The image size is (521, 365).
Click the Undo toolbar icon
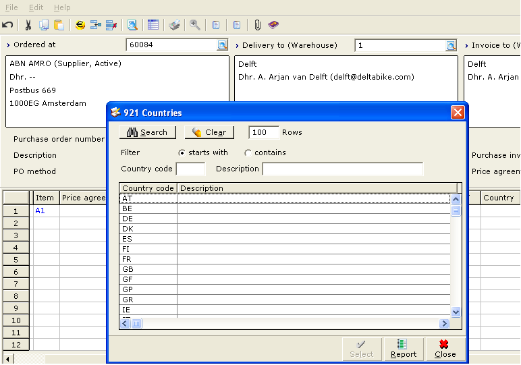(7, 25)
